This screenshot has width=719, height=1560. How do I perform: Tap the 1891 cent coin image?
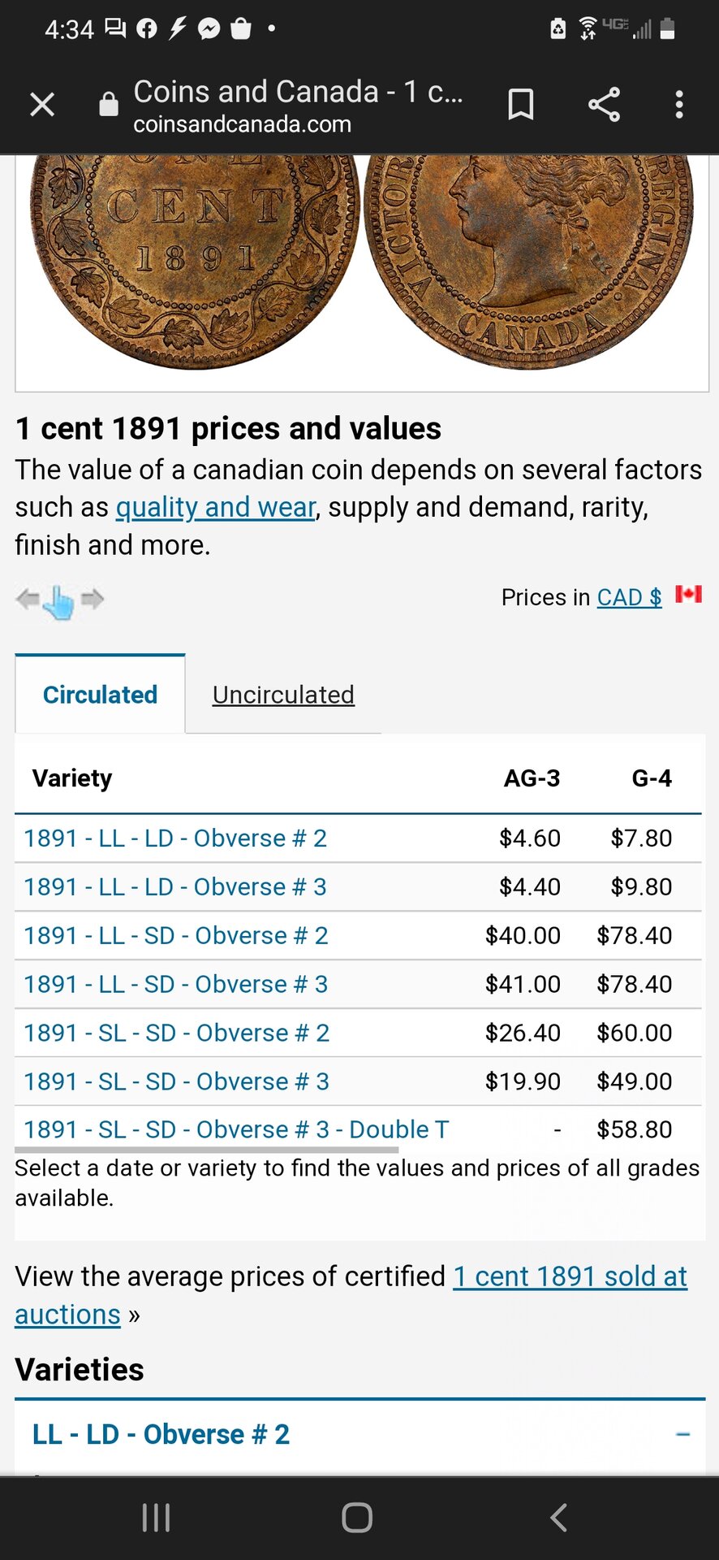point(362,262)
